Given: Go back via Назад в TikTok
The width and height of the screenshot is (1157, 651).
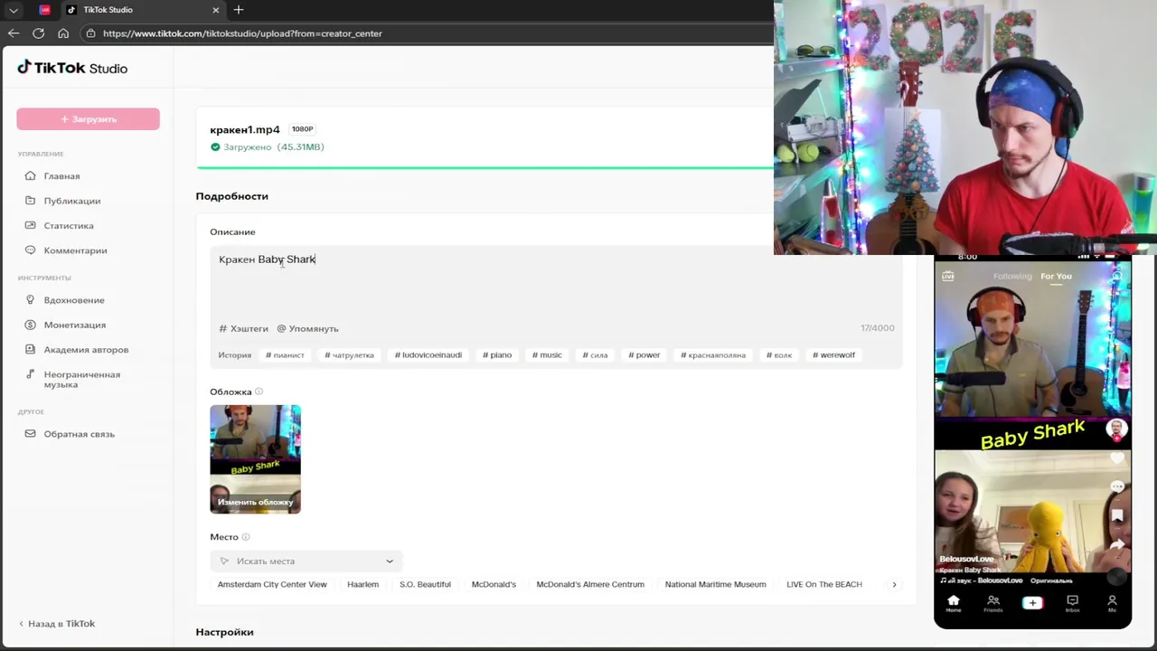Looking at the screenshot, I should pos(57,624).
